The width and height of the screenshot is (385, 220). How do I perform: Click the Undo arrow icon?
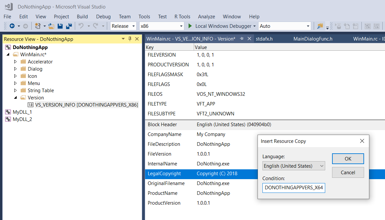pyautogui.click(x=81, y=26)
